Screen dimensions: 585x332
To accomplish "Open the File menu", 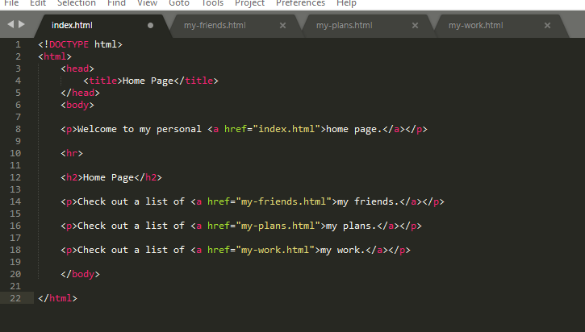I will (11, 3).
